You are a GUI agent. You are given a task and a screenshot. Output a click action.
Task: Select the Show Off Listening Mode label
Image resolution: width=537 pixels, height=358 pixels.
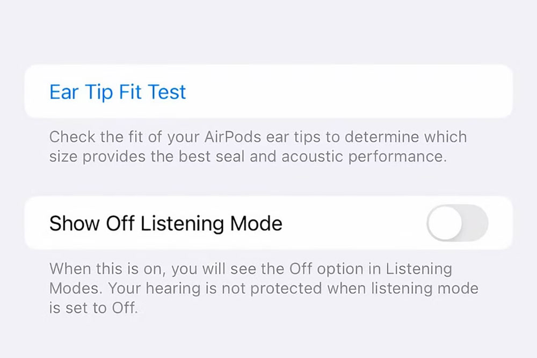tap(166, 223)
